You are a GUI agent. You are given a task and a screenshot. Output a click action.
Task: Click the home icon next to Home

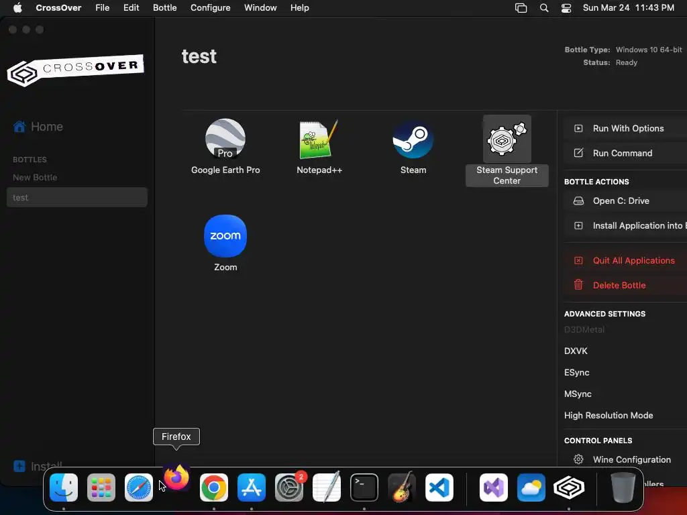click(19, 127)
